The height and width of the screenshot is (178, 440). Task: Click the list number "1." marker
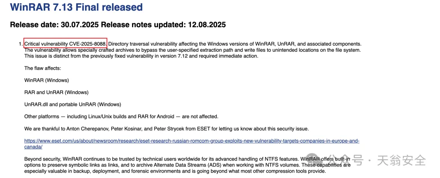point(21,44)
